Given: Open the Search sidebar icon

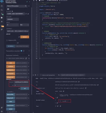Looking at the screenshot, I should coord(2,10).
